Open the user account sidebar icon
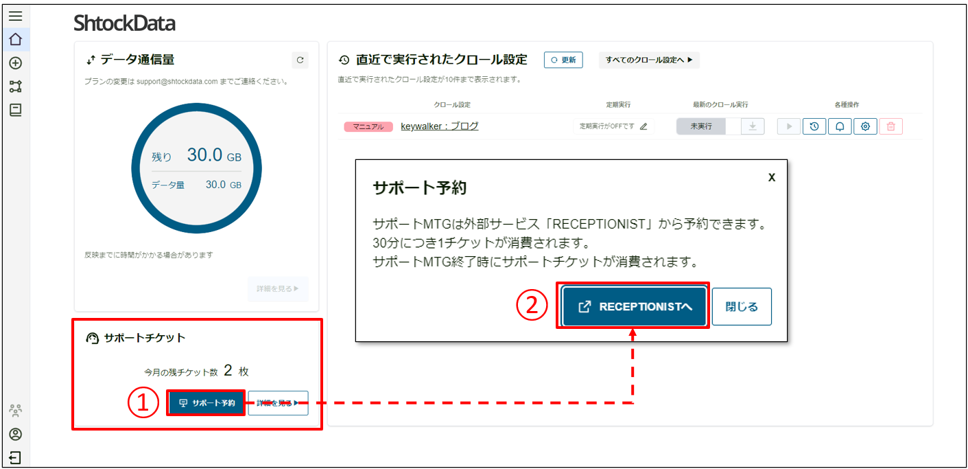Viewport: 968px width, 469px height. click(15, 434)
